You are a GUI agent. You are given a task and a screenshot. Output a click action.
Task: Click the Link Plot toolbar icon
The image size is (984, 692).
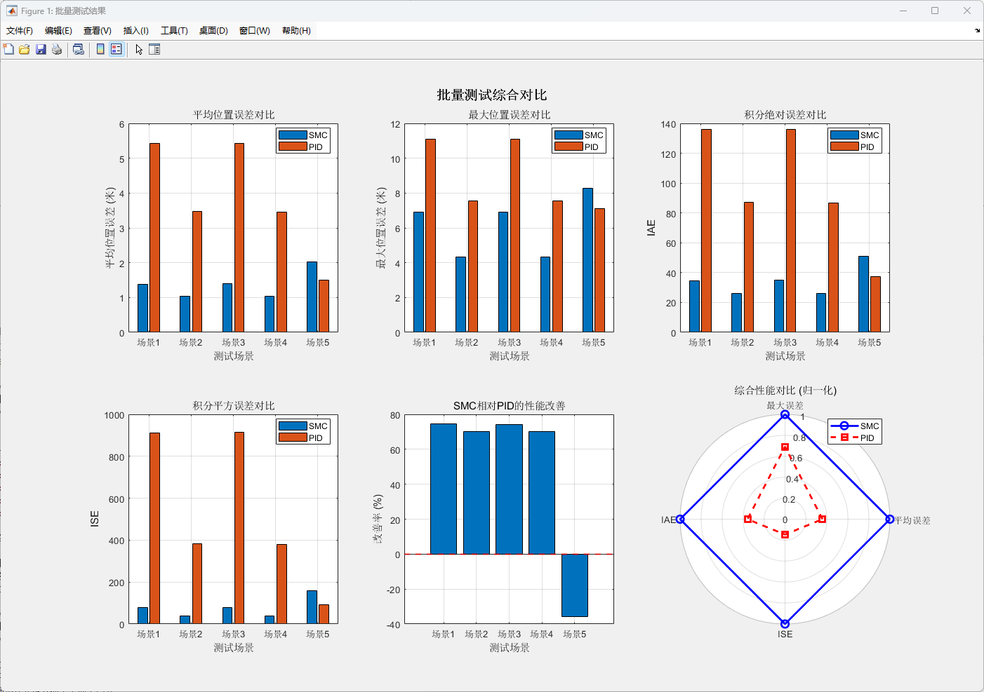tap(79, 49)
